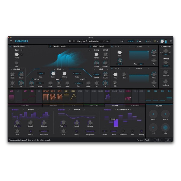Click the Beam Decay knob

click(x=53, y=73)
